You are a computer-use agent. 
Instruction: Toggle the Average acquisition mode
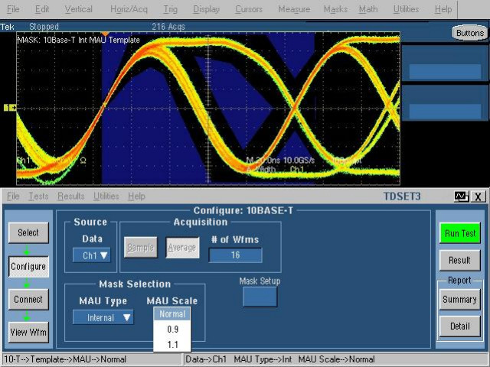(182, 248)
